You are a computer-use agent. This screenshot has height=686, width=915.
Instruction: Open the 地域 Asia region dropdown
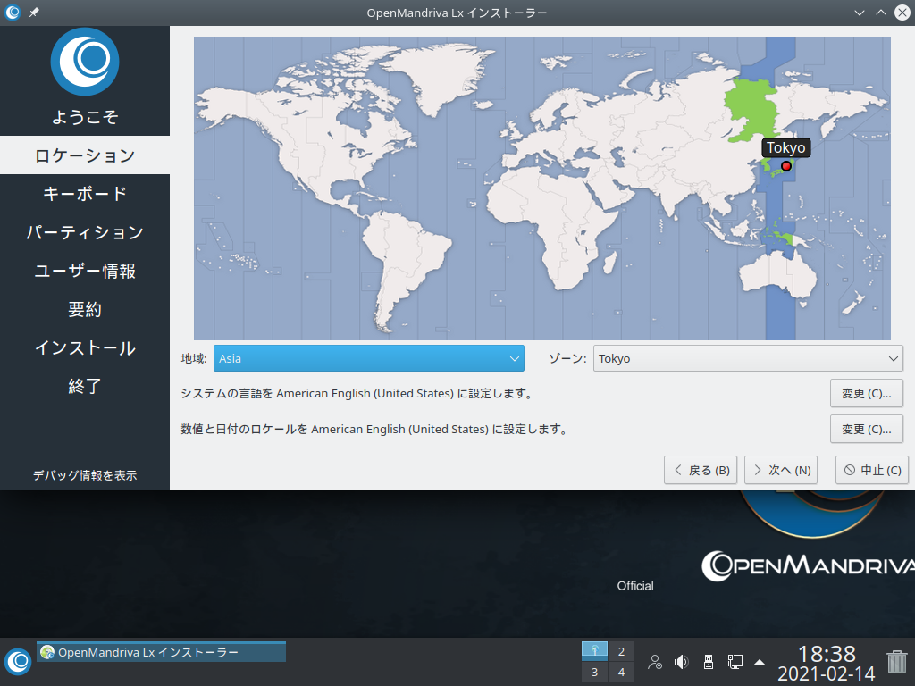click(x=369, y=358)
